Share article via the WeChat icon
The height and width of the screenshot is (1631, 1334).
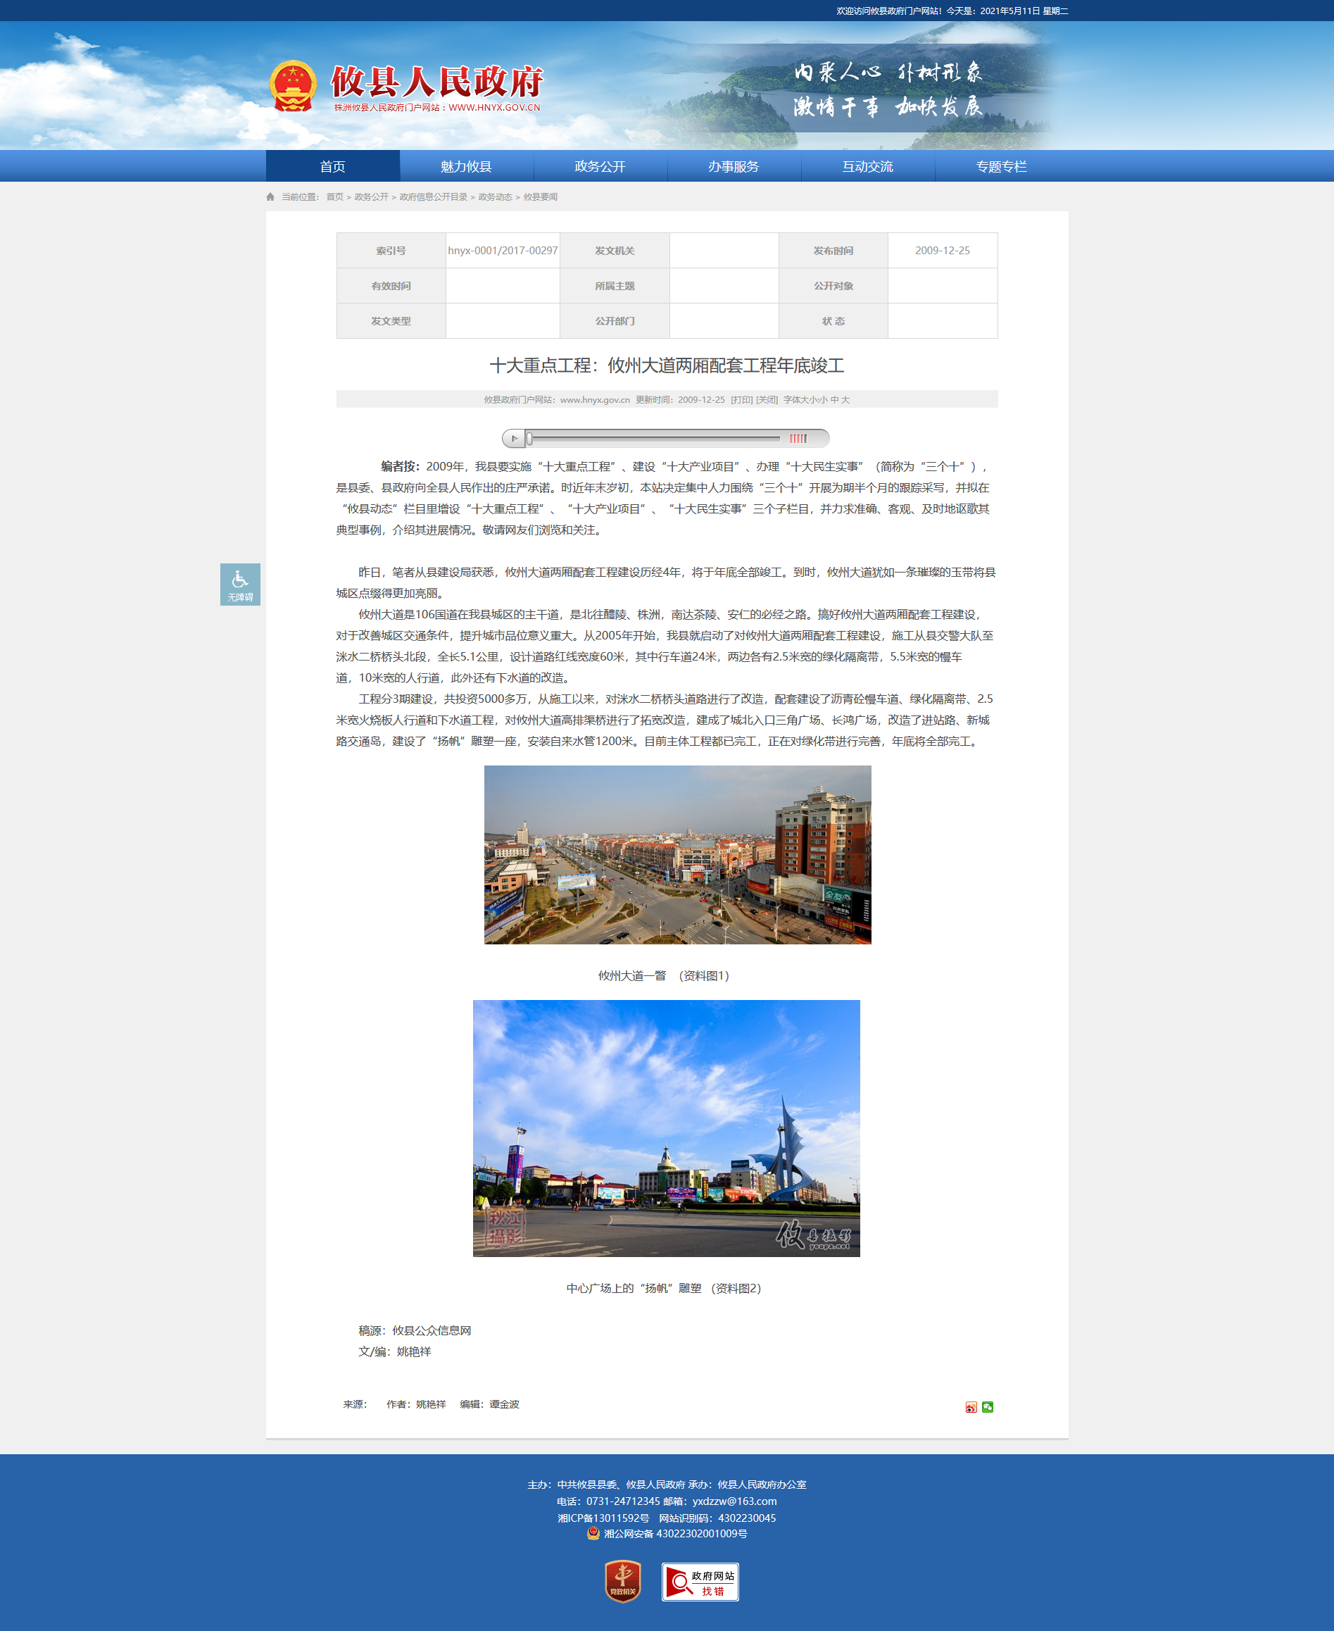pyautogui.click(x=988, y=1406)
